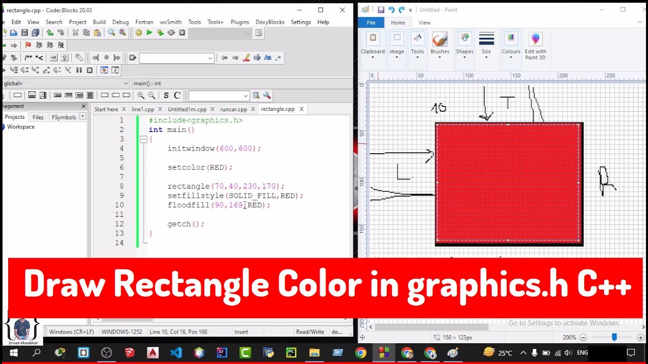This screenshot has height=364, width=648.
Task: Click the Paint Undo icon
Action: [391, 10]
